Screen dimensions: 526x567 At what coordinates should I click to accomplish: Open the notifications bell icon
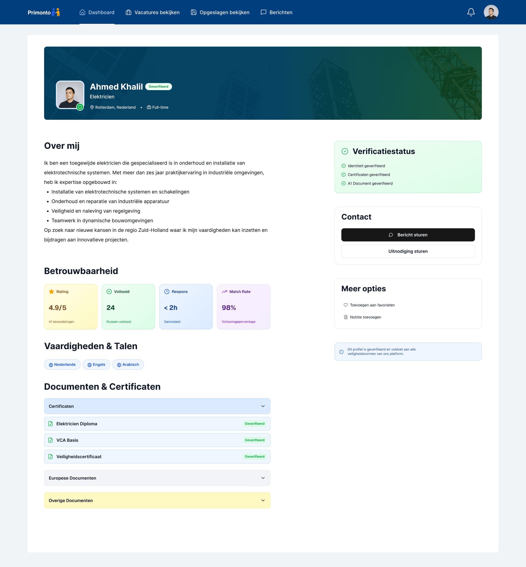471,12
